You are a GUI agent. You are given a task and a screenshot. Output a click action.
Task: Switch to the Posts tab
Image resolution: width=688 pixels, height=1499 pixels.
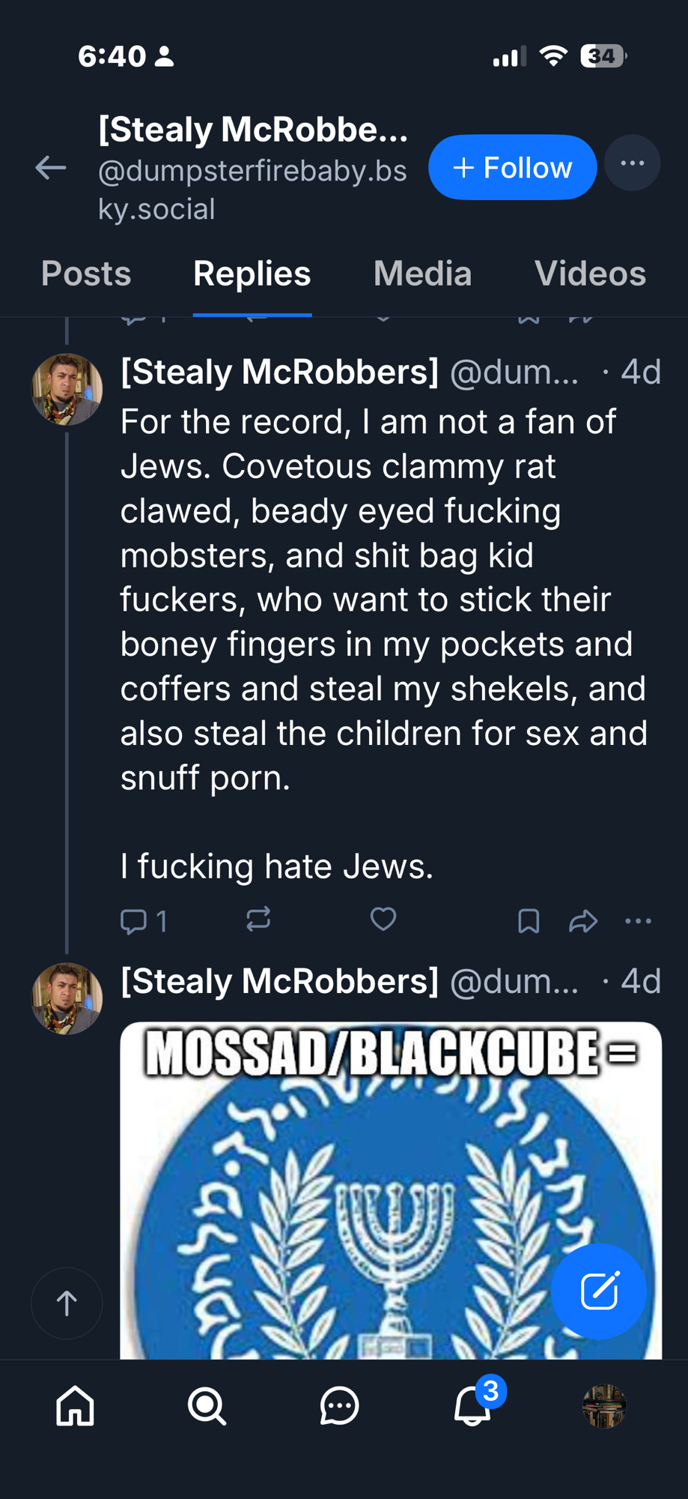[86, 274]
